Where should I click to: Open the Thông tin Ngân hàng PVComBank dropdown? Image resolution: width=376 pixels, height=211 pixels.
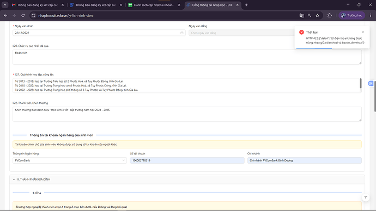tap(70, 160)
